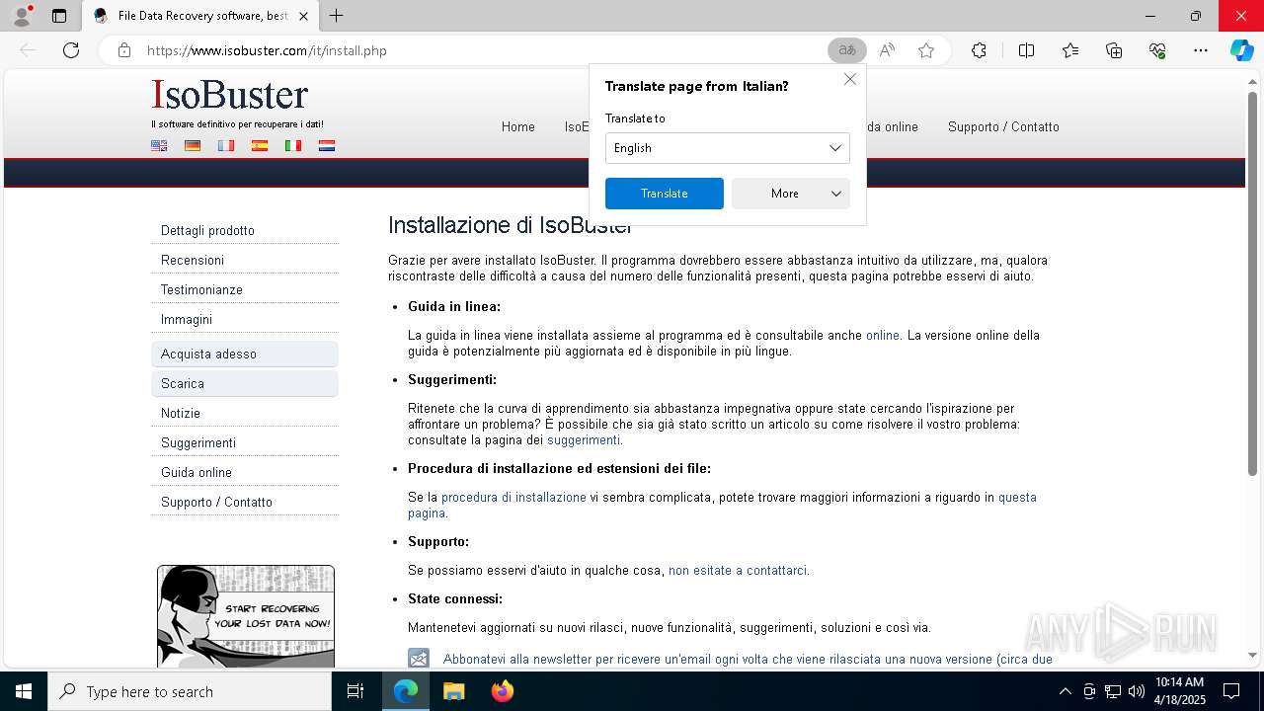Go to Recensioni in sidebar
Viewport: 1264px width, 711px height.
[245, 260]
